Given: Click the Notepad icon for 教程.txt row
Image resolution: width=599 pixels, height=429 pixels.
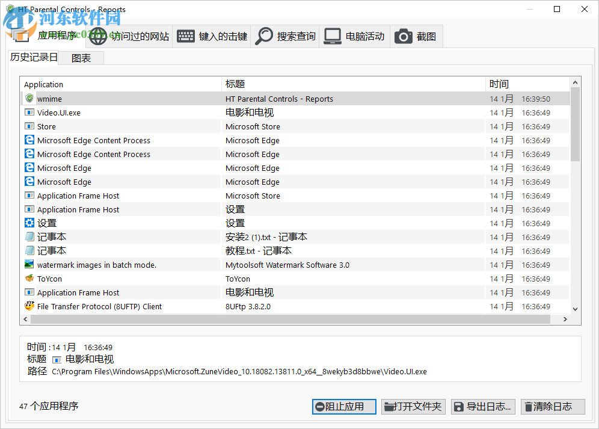Looking at the screenshot, I should 29,251.
